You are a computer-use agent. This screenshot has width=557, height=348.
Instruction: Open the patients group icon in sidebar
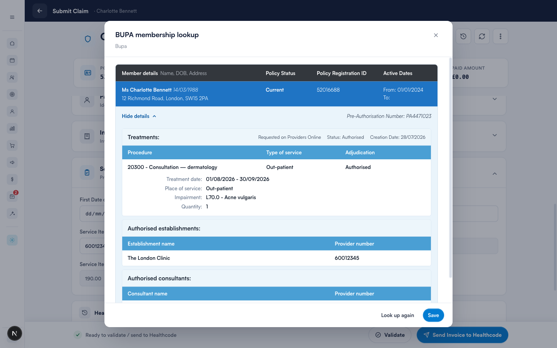pyautogui.click(x=12, y=77)
